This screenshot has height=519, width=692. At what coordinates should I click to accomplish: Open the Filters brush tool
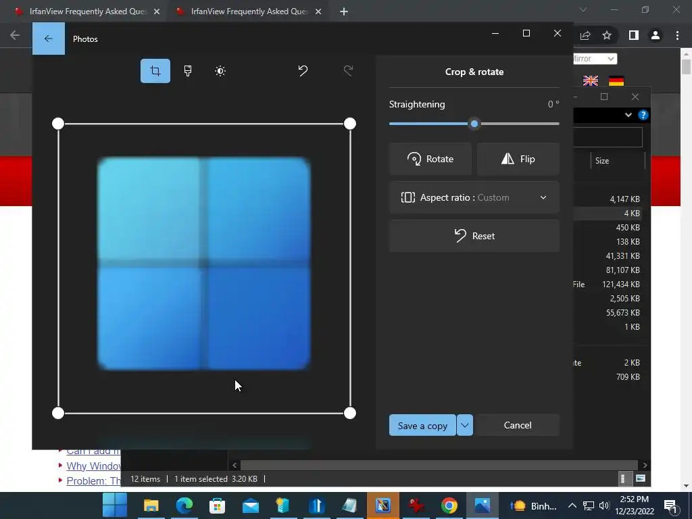pos(188,70)
